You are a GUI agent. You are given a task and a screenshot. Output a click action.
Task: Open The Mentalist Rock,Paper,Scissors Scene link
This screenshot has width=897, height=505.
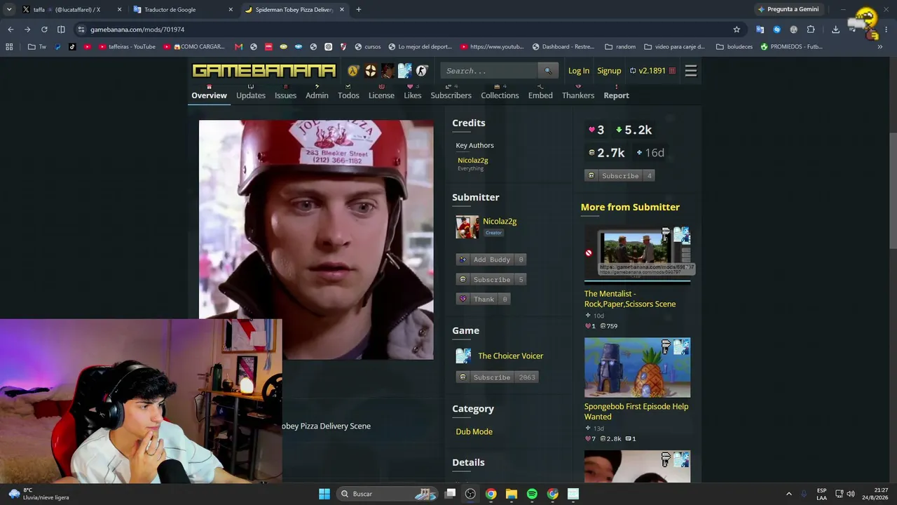[630, 299]
